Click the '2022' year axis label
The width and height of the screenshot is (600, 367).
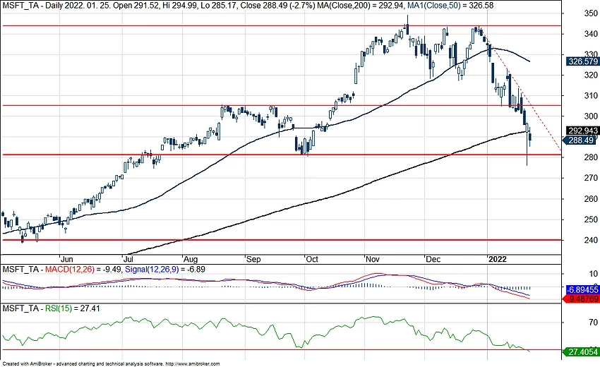[498, 260]
